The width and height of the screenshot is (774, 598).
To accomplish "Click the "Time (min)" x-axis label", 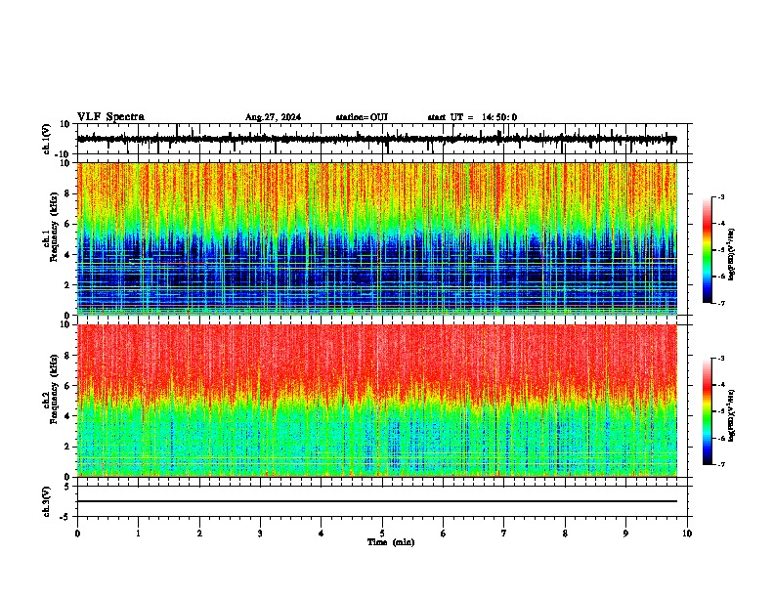I will coord(391,542).
